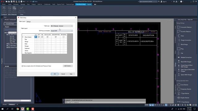Open Chrome from the Windows taskbar
198x111 pixels.
click(18, 109)
